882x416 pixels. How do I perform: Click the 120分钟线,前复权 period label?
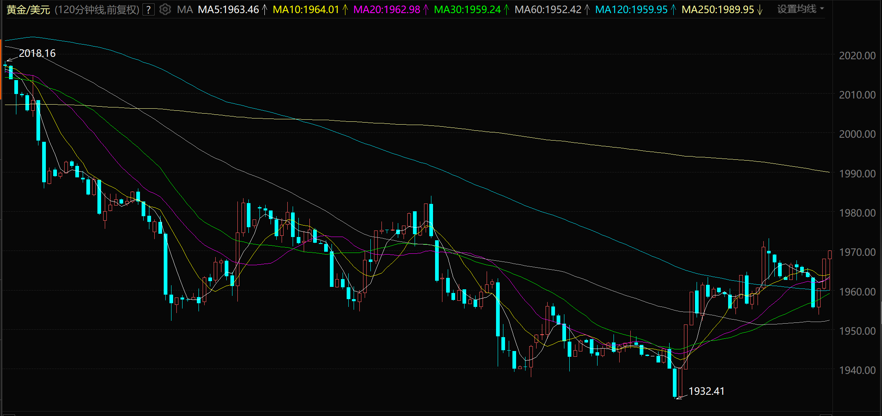click(x=97, y=9)
